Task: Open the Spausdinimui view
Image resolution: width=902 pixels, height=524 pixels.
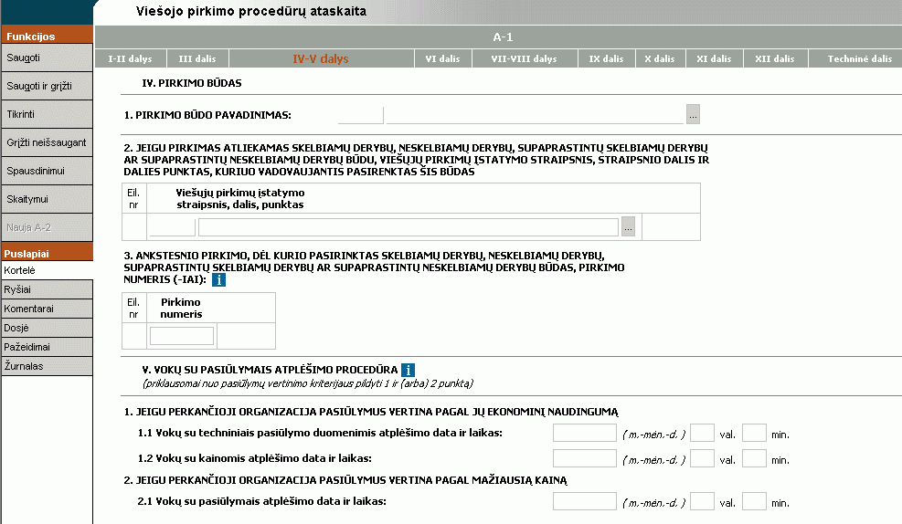Action: (47, 171)
